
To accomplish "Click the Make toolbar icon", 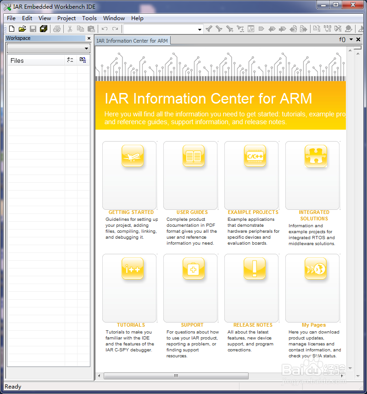I will (x=327, y=29).
